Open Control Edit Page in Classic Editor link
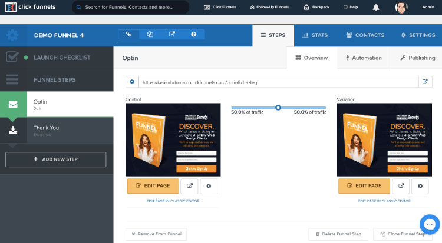 [173, 201]
